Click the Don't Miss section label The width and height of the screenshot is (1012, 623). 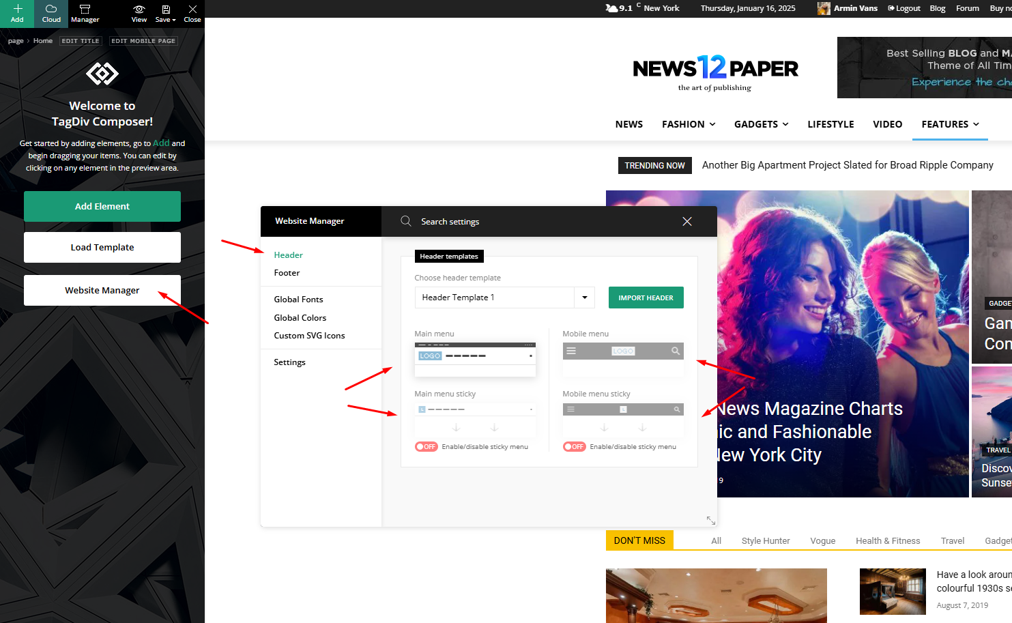tap(639, 540)
